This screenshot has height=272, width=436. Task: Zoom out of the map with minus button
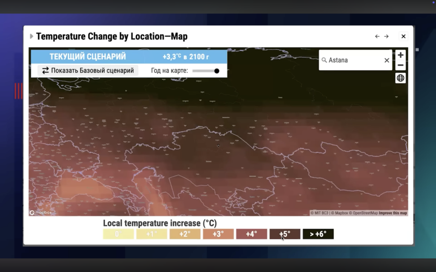click(400, 65)
